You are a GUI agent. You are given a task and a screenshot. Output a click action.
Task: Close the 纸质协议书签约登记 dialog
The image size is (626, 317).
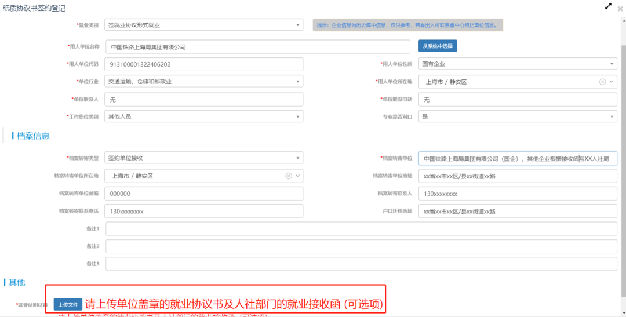pos(620,9)
